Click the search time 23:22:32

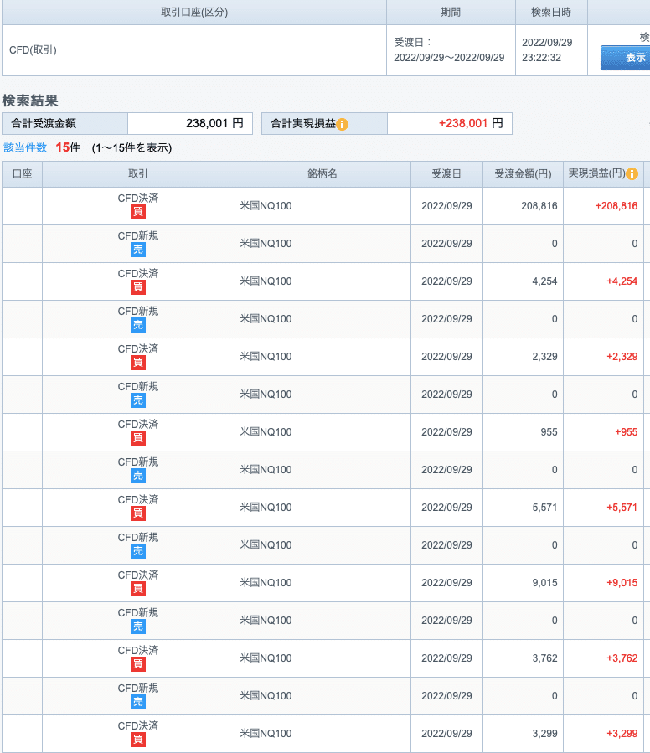tap(541, 58)
